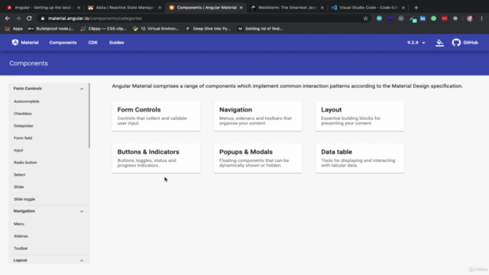This screenshot has height=275, width=489.
Task: Switch to the WebStorm browser tab
Action: pyautogui.click(x=287, y=8)
